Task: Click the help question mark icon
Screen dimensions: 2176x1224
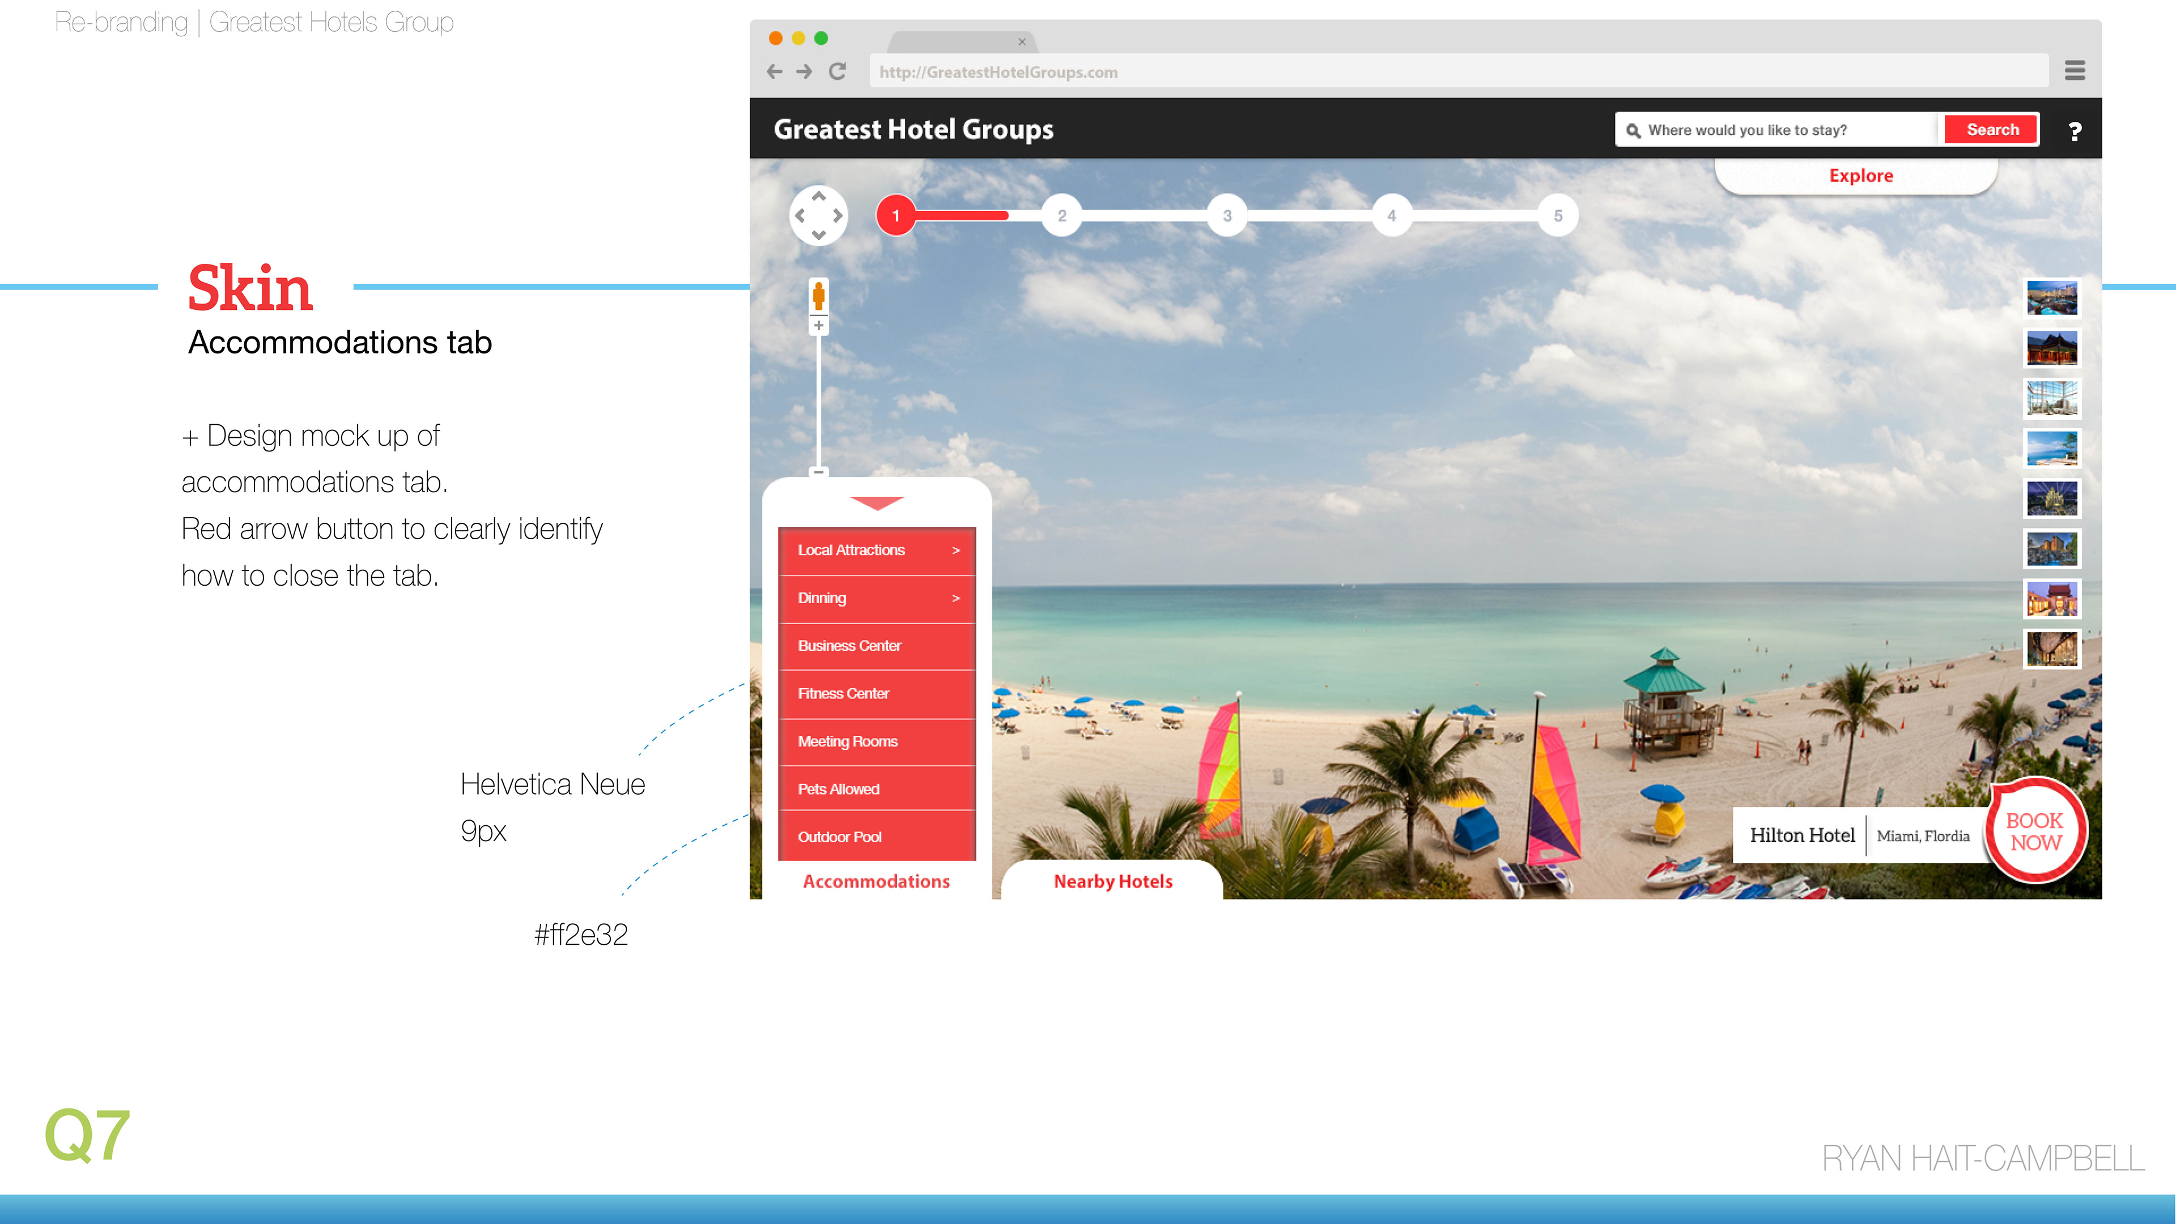Action: (2075, 131)
